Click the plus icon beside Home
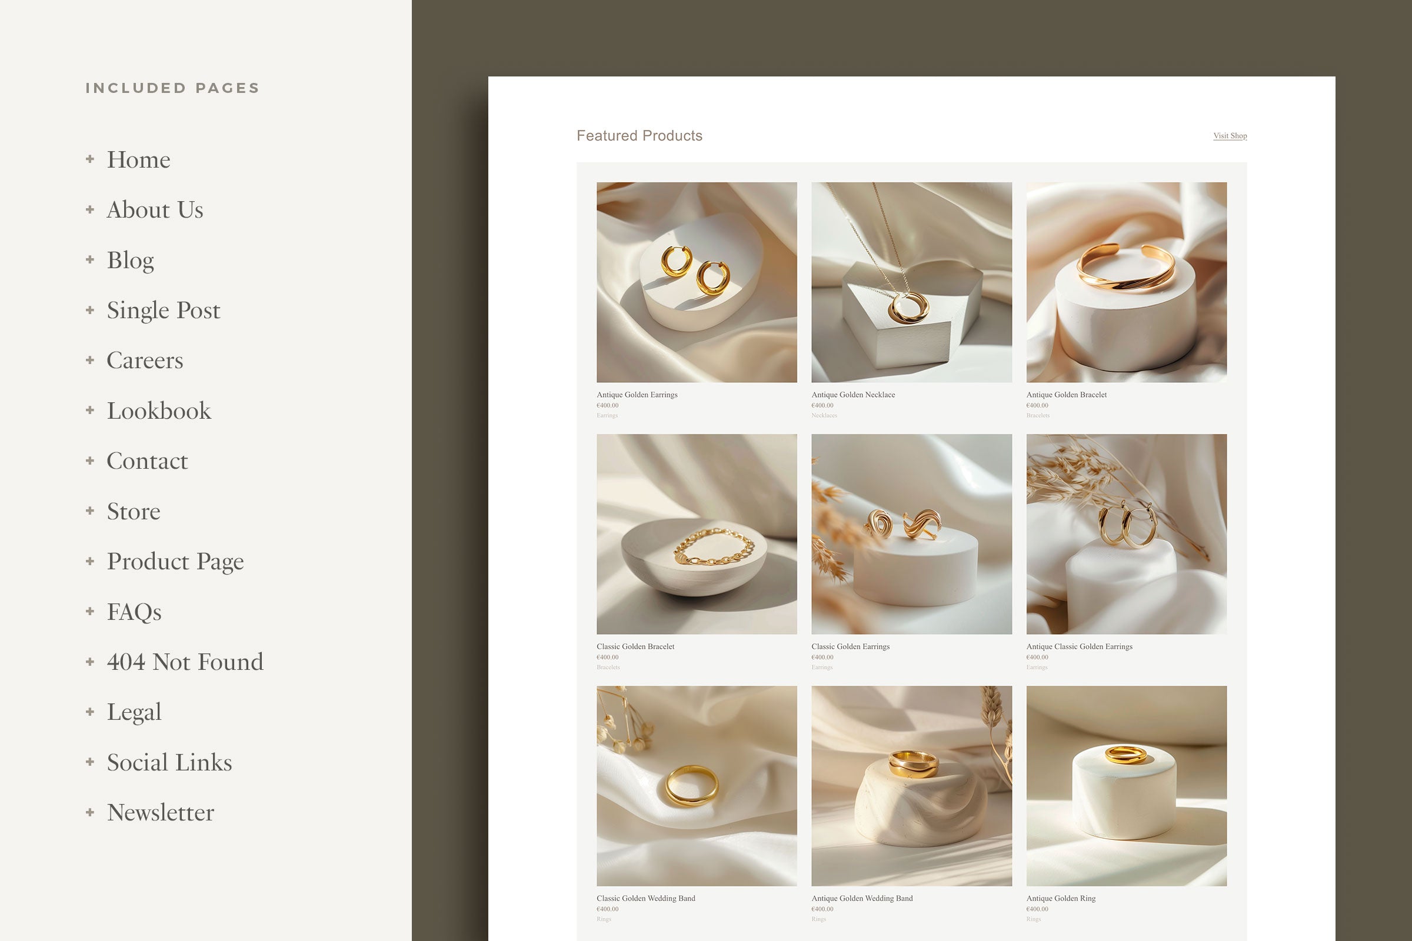Image resolution: width=1412 pixels, height=941 pixels. point(90,159)
